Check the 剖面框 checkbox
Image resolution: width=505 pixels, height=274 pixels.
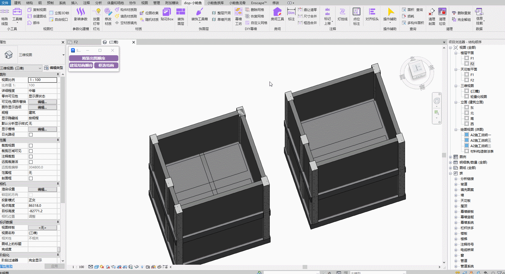coord(31,178)
